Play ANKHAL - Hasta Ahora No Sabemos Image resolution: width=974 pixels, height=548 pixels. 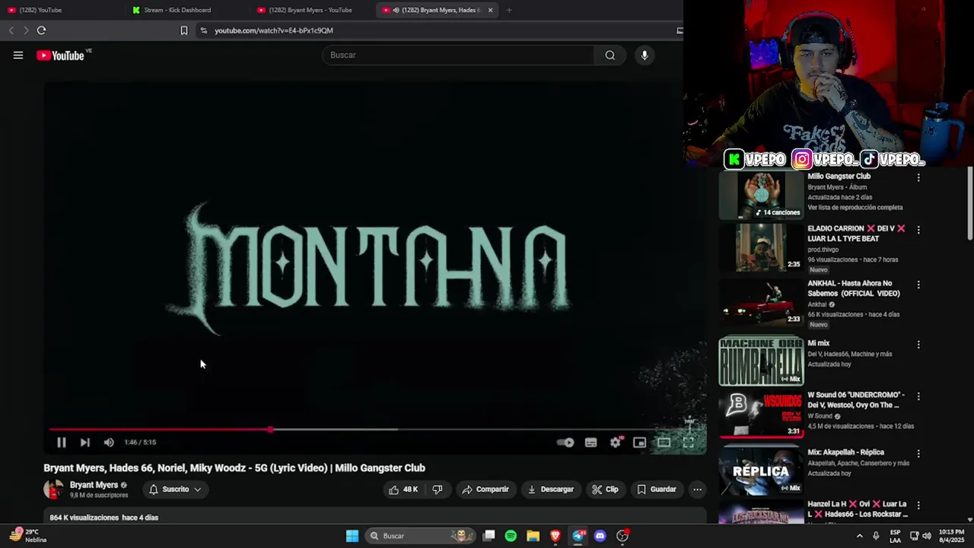pyautogui.click(x=761, y=302)
